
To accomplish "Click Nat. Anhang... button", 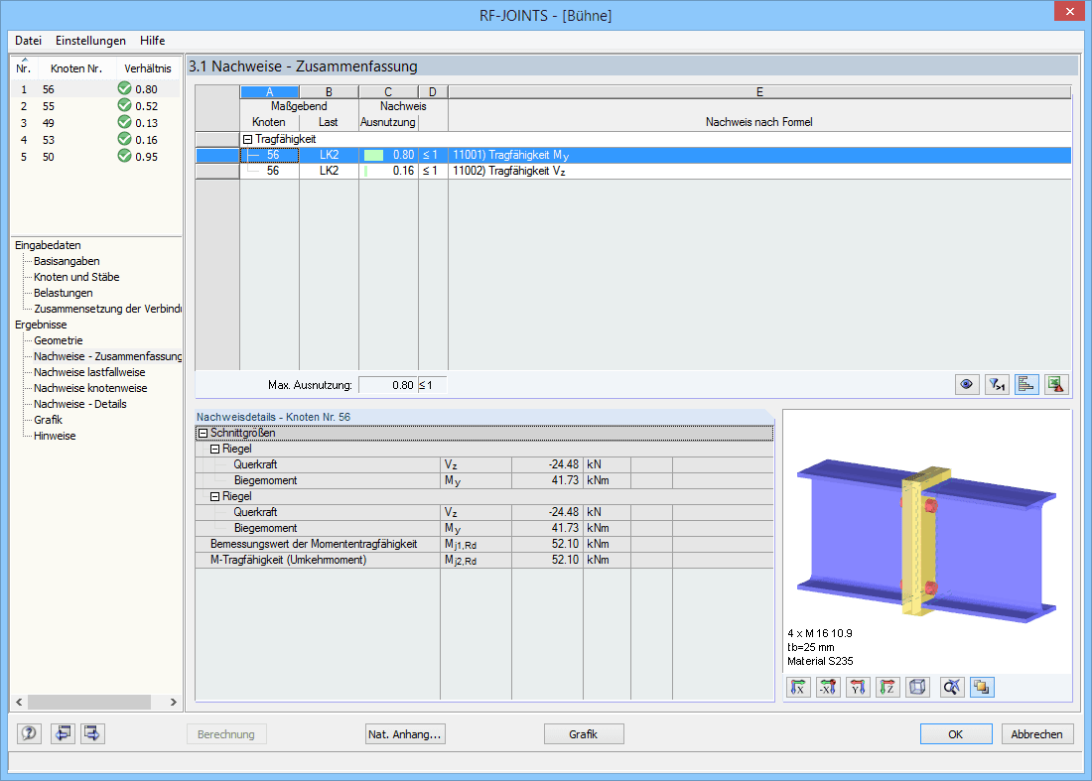I will pos(405,733).
